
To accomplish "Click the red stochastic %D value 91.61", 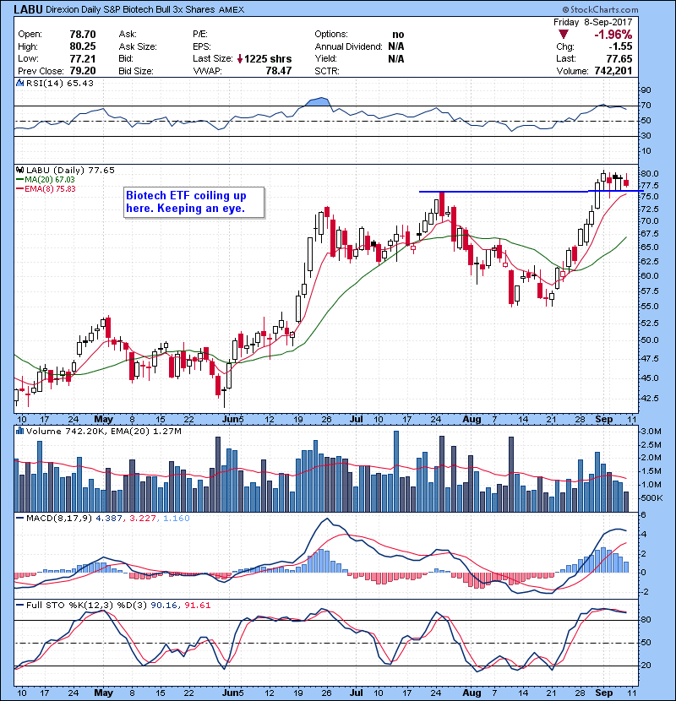I will [197, 606].
